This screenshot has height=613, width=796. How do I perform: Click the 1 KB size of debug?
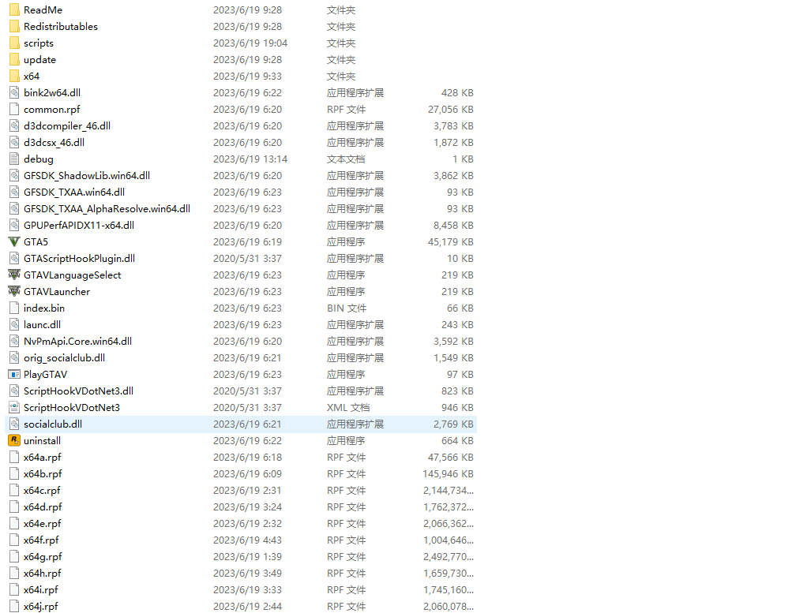(463, 159)
